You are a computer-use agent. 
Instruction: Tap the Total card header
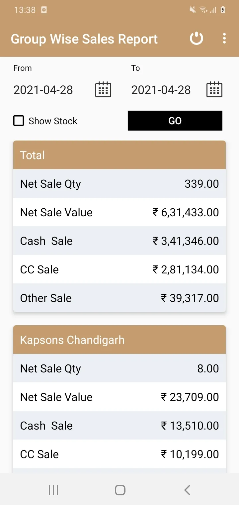119,155
